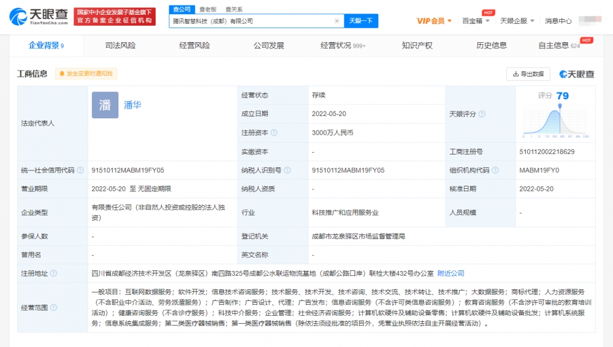
Task: Open the help icon next to 注册资本
Action: [274, 132]
